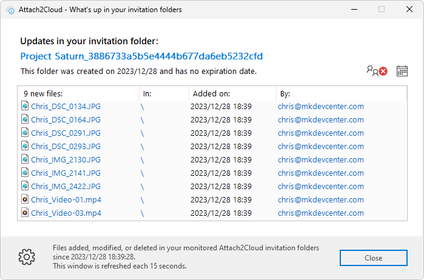424x280 pixels.
Task: Open file Chris_Video-03.mp4
Action: 66,213
